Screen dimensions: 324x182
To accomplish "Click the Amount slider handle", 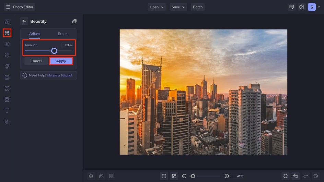I will coord(54,51).
